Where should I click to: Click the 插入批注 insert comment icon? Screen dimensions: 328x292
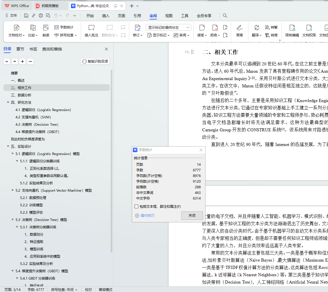point(92,28)
